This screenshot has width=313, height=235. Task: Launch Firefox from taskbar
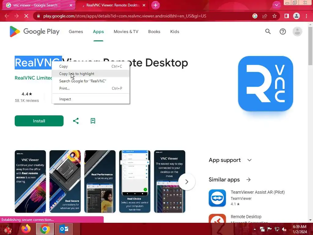click(26, 229)
